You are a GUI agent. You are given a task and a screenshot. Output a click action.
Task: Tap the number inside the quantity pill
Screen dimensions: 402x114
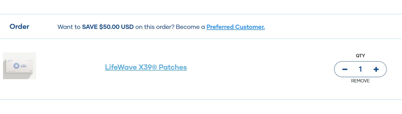(360, 69)
